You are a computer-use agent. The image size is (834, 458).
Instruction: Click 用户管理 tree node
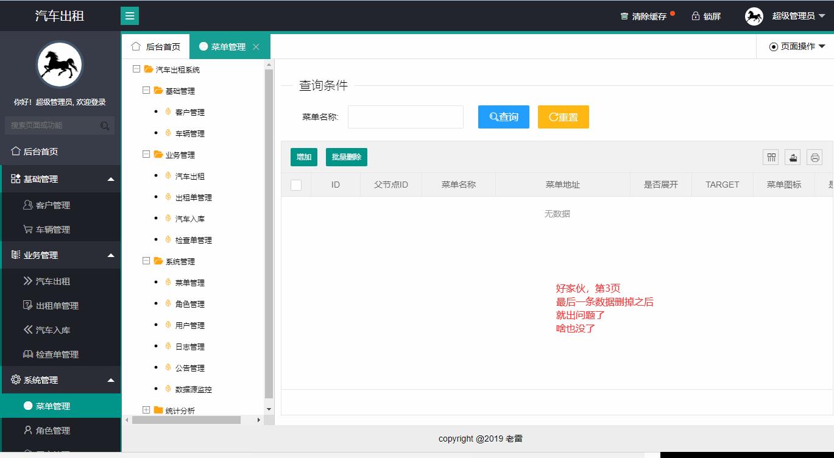click(x=189, y=325)
